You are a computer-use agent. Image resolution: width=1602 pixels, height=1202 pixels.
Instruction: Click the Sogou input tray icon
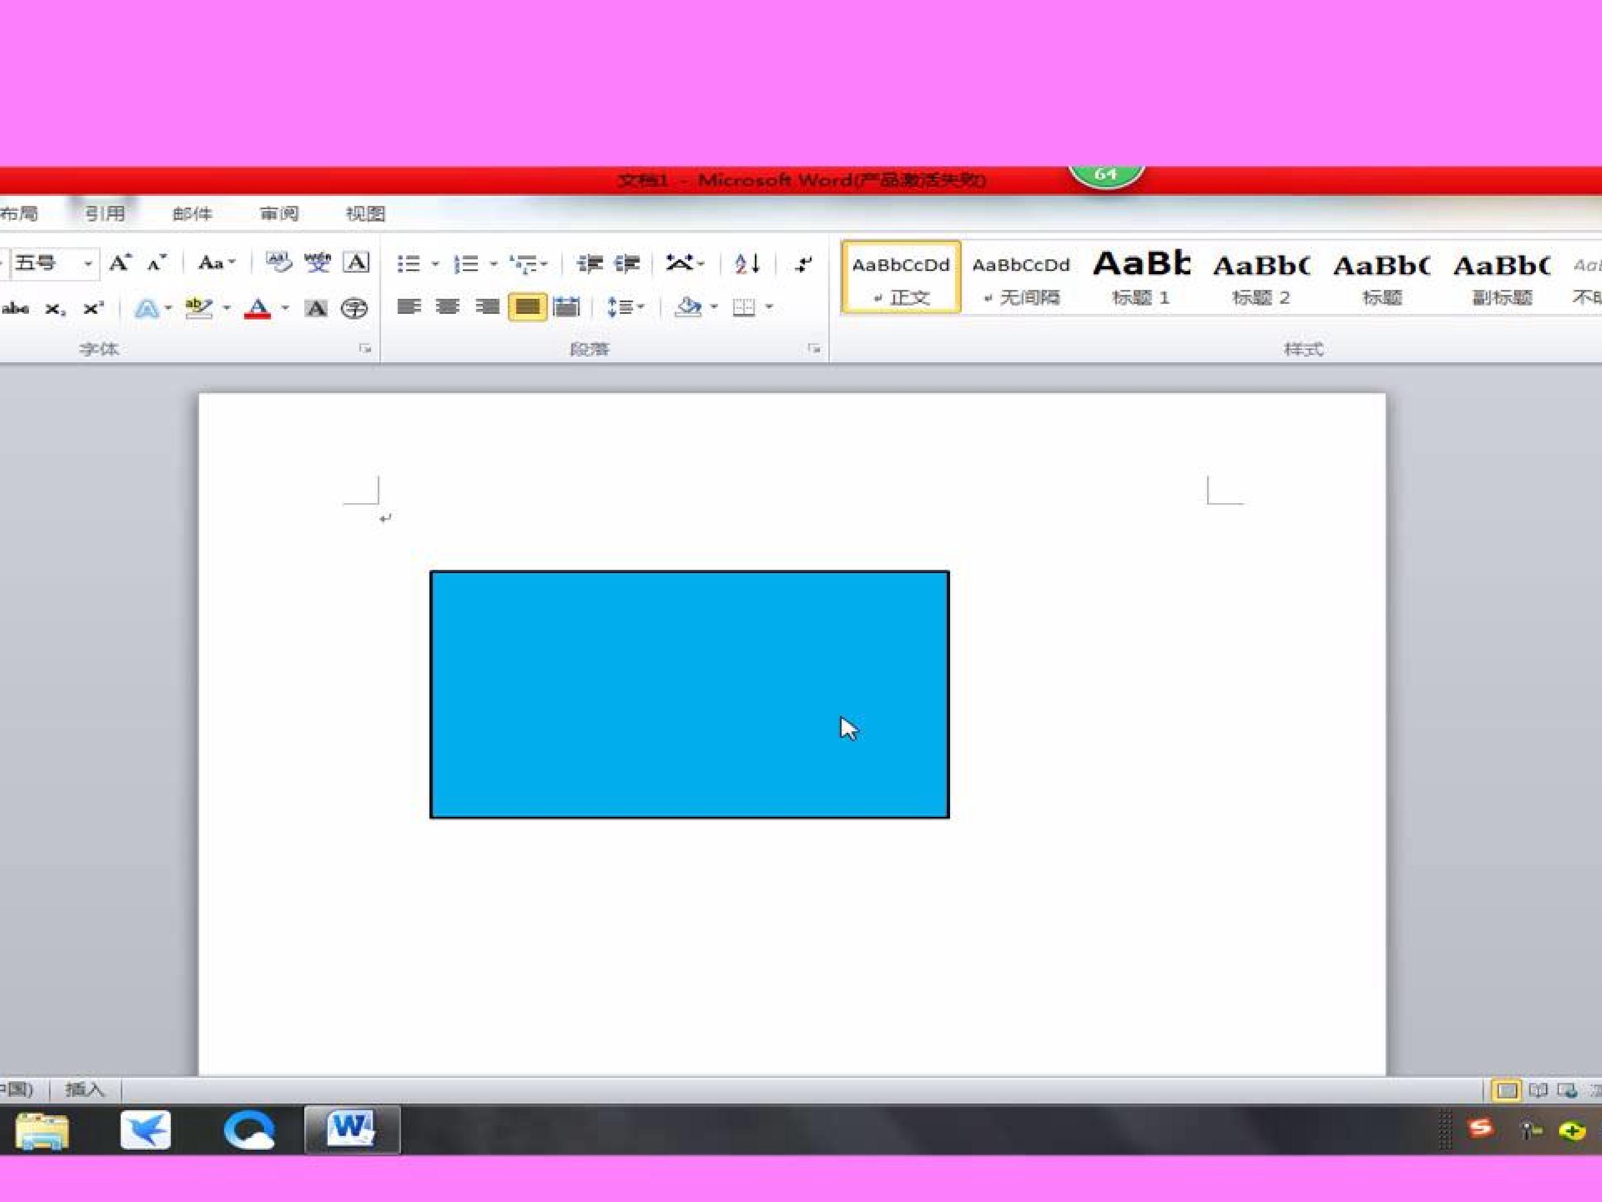point(1480,1127)
